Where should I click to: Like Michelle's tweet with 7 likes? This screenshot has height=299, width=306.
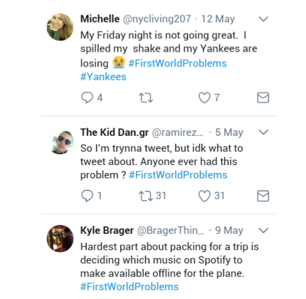(x=204, y=98)
